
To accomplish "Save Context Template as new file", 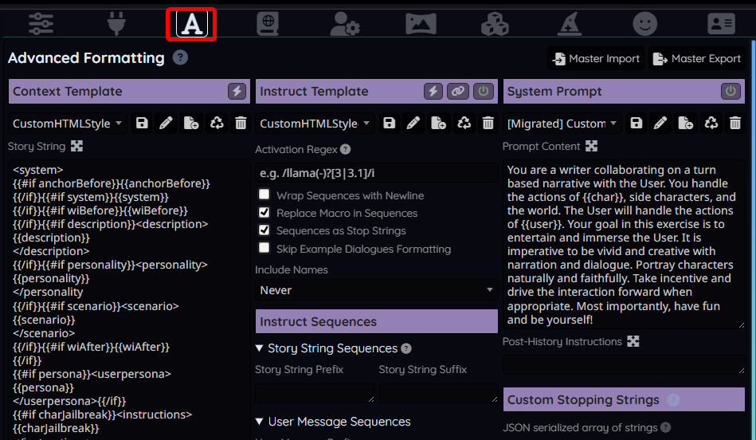I will pos(191,123).
